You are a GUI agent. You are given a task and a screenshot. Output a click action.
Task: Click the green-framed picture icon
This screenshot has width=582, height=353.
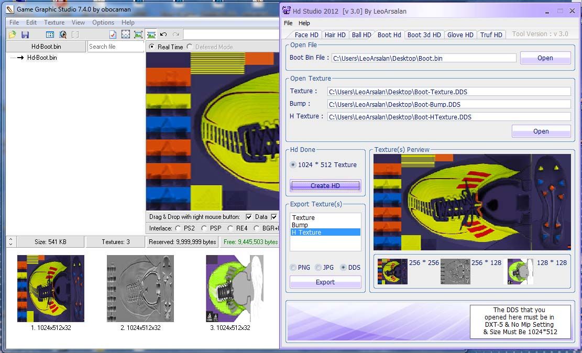click(138, 35)
